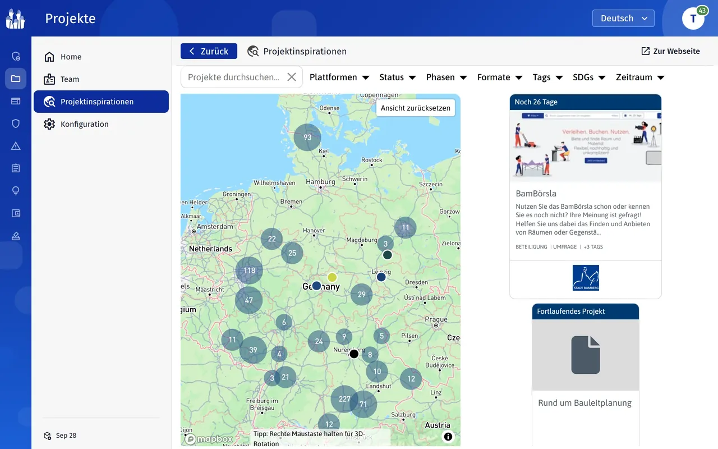Open the Deutsch language dropdown
Screen dimensions: 718x449
(x=623, y=19)
